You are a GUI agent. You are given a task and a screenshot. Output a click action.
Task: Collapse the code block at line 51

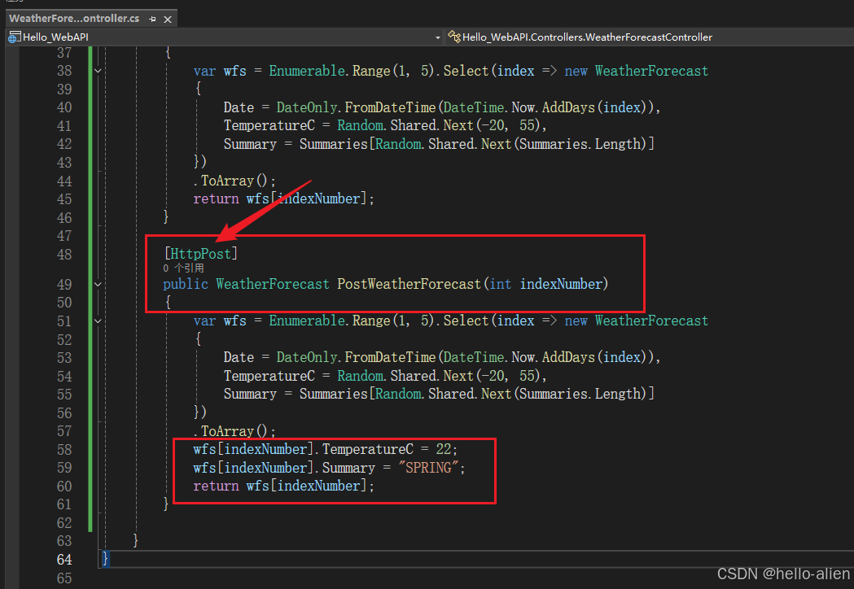(x=98, y=321)
